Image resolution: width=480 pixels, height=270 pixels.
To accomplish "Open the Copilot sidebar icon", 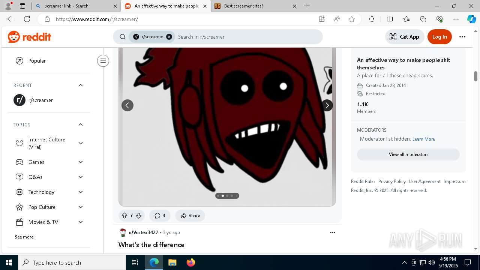I will pos(471,19).
